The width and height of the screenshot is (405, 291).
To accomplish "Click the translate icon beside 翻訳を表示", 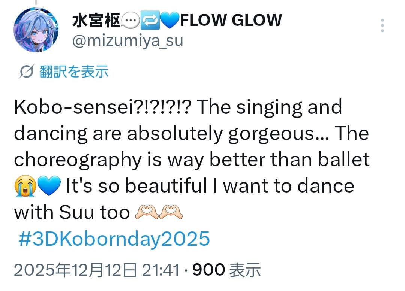I will pyautogui.click(x=26, y=72).
